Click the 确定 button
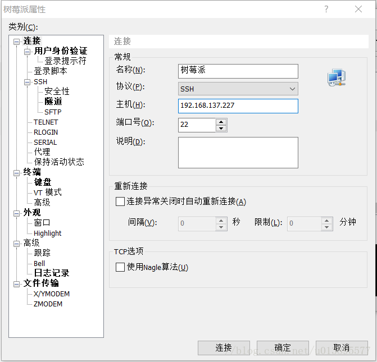Viewport: 377px width, 362px height. [283, 347]
